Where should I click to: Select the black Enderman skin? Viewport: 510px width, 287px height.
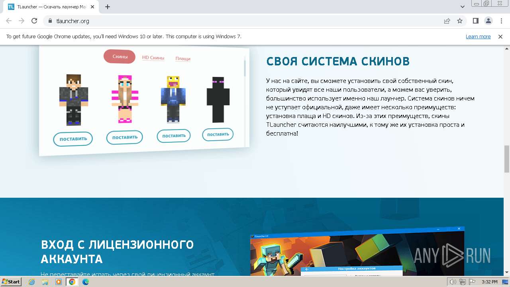click(x=218, y=100)
